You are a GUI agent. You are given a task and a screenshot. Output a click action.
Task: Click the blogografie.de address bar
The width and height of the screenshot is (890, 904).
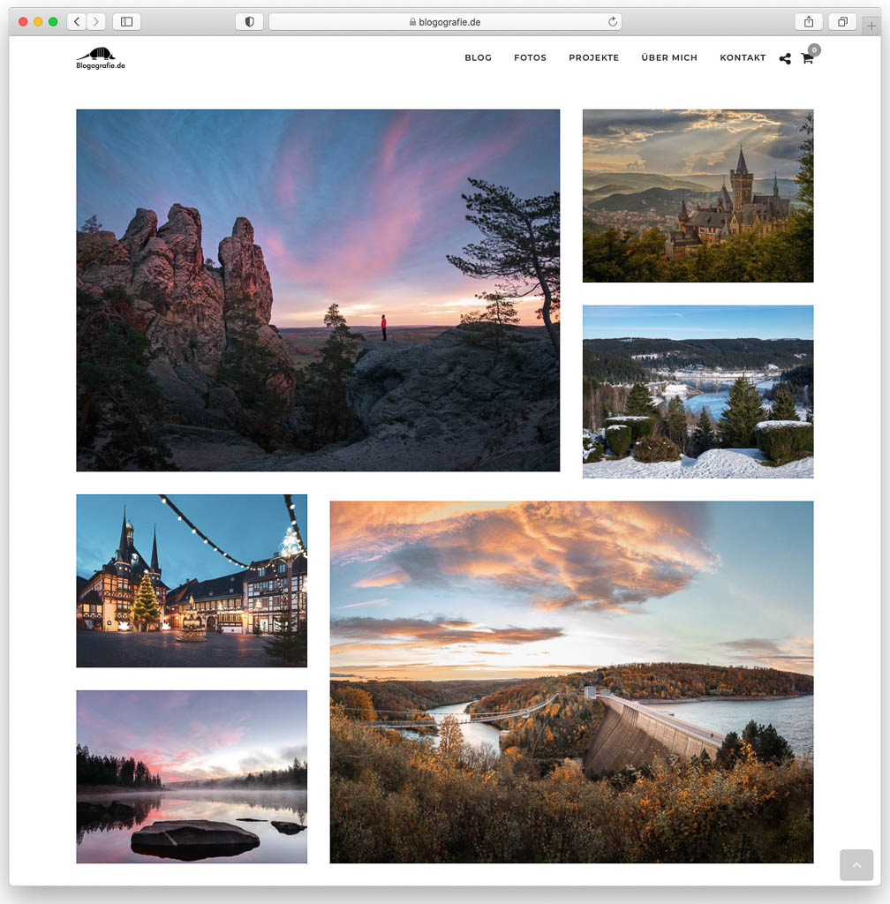click(445, 22)
